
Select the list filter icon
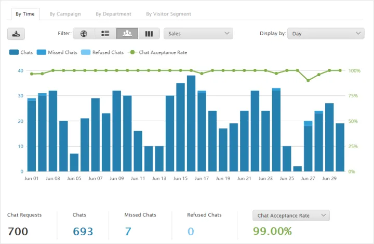click(x=105, y=34)
